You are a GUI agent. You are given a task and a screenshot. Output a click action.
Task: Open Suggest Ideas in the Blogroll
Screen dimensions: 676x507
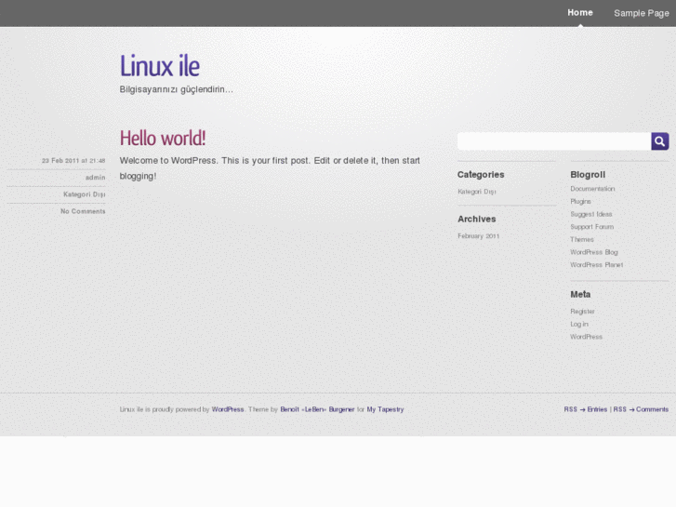(x=591, y=214)
